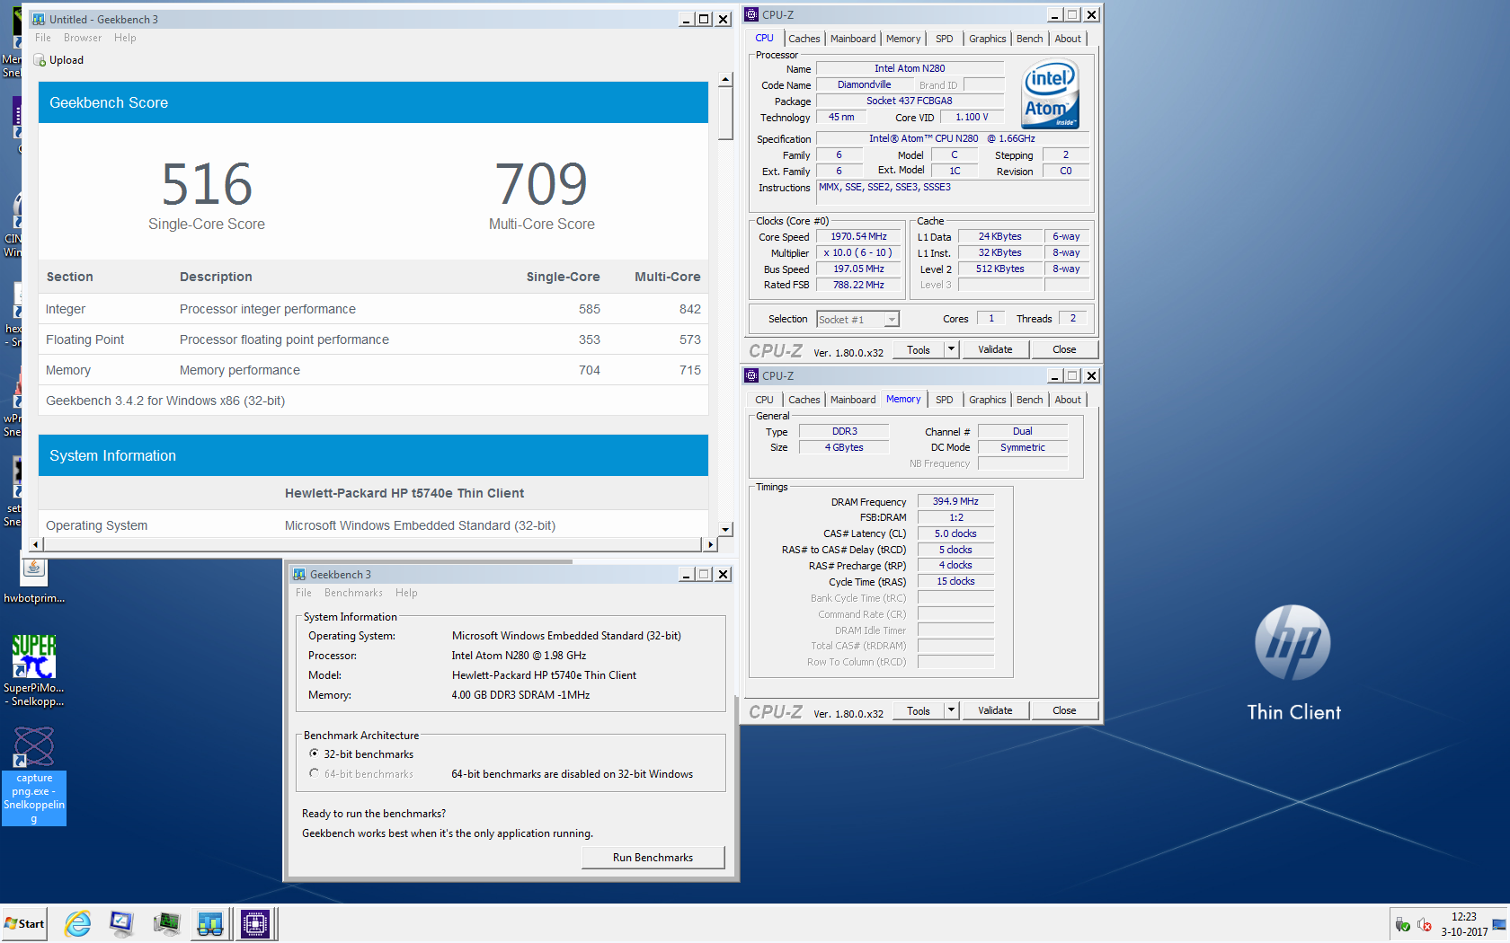1510x943 pixels.
Task: Click the Floating Point row in results
Action: click(373, 339)
